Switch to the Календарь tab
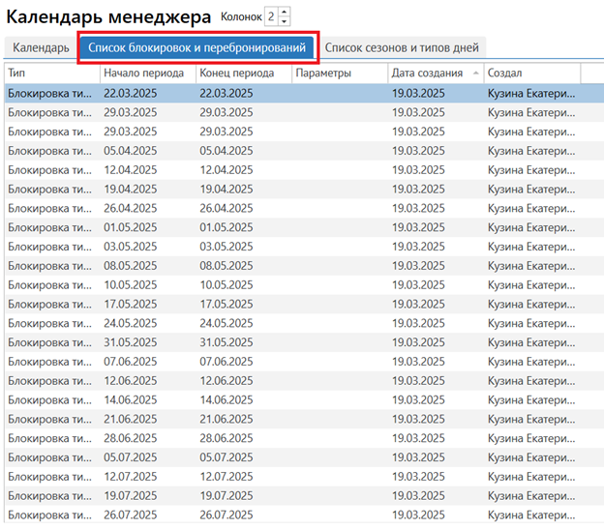 [41, 47]
